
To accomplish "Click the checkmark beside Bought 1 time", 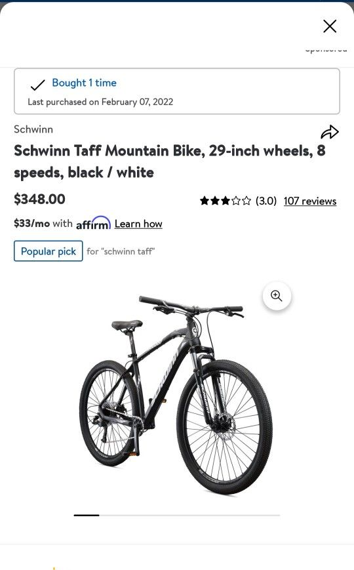I will pyautogui.click(x=37, y=85).
